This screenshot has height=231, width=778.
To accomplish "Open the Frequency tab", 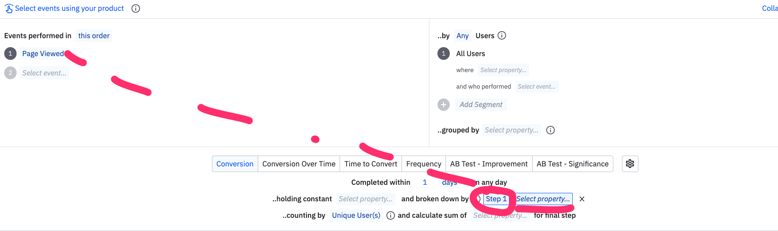I will tap(423, 164).
